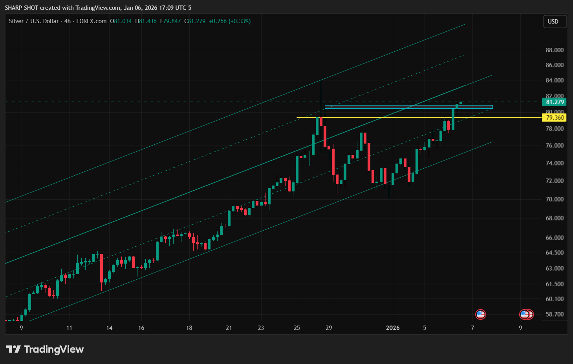Click the change value +0.266 (+0.33%)
573x364 pixels.
point(230,21)
